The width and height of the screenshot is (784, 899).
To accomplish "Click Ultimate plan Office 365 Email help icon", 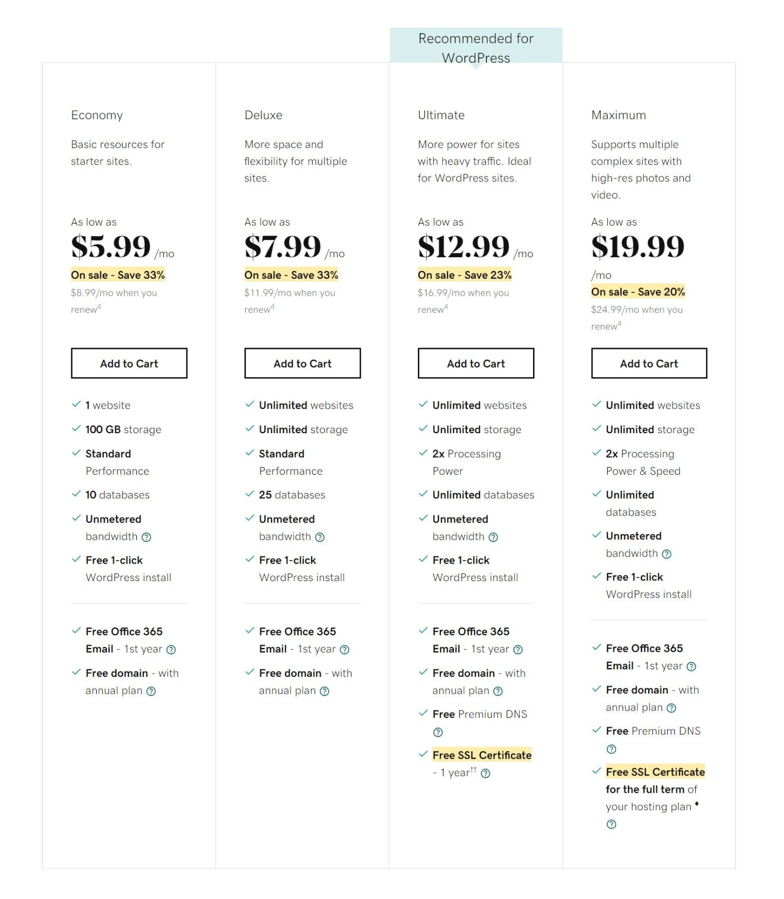I will pos(518,650).
